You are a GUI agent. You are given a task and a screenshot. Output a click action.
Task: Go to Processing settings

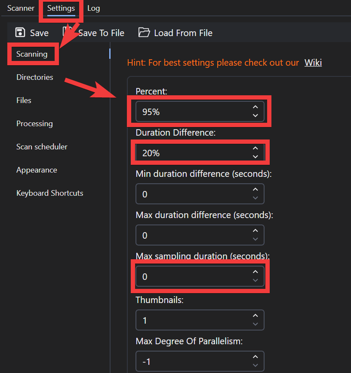click(x=34, y=124)
